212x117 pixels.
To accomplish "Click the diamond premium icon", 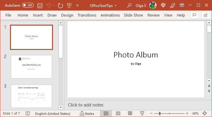I will click(x=163, y=5).
